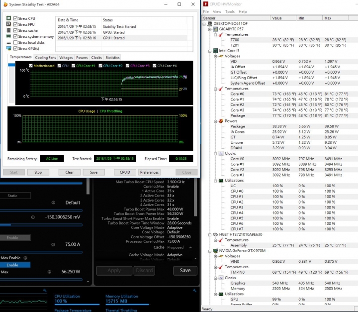Viewport: 358px width, 312px height.
Task: Click the info icon beside -150.39 mV
Action: tap(33, 217)
